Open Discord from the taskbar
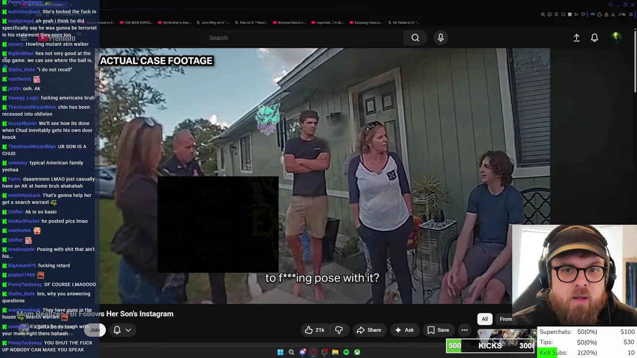Image resolution: width=637 pixels, height=358 pixels. point(303,352)
